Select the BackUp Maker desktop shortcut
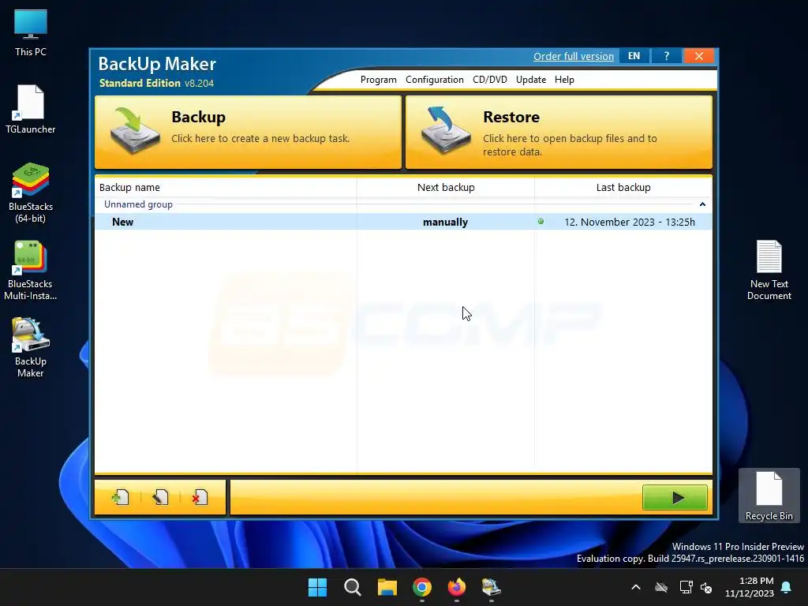The height and width of the screenshot is (606, 808). coord(31,348)
